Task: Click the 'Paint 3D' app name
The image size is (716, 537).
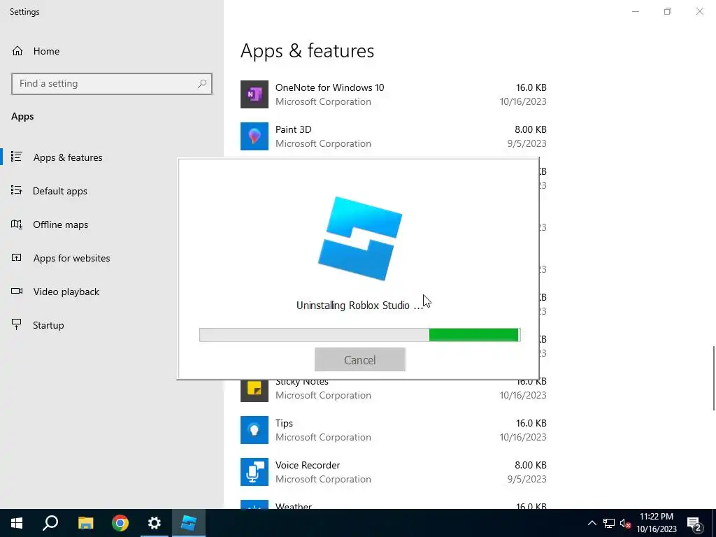Action: point(293,129)
